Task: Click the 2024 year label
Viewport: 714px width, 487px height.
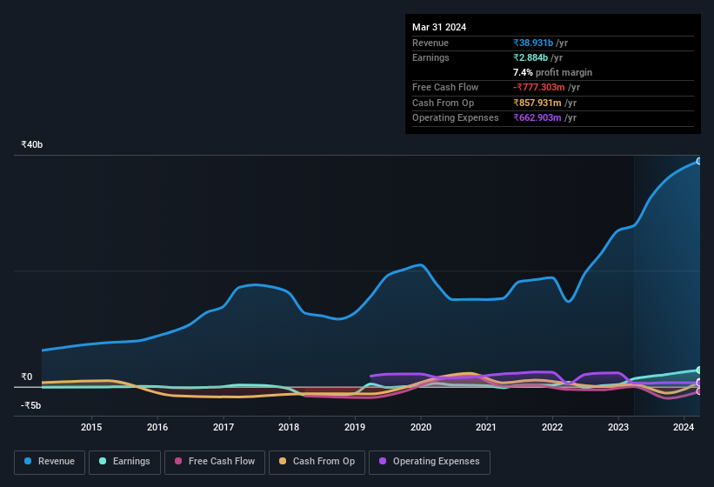Action: click(x=684, y=427)
